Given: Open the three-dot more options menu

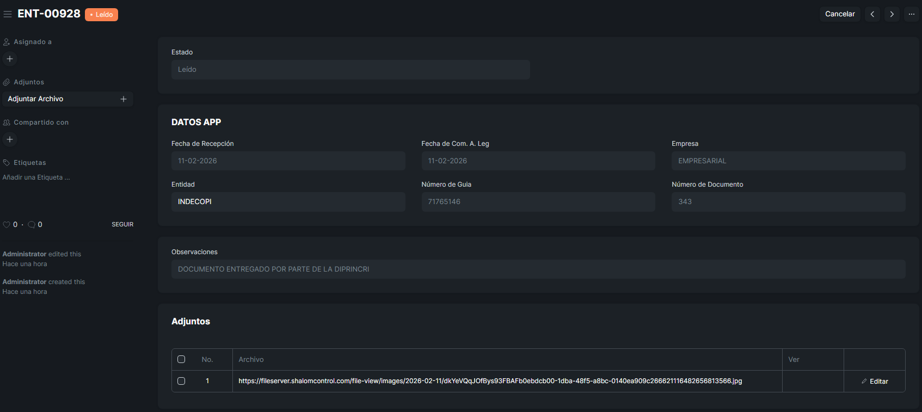Looking at the screenshot, I should (x=911, y=14).
